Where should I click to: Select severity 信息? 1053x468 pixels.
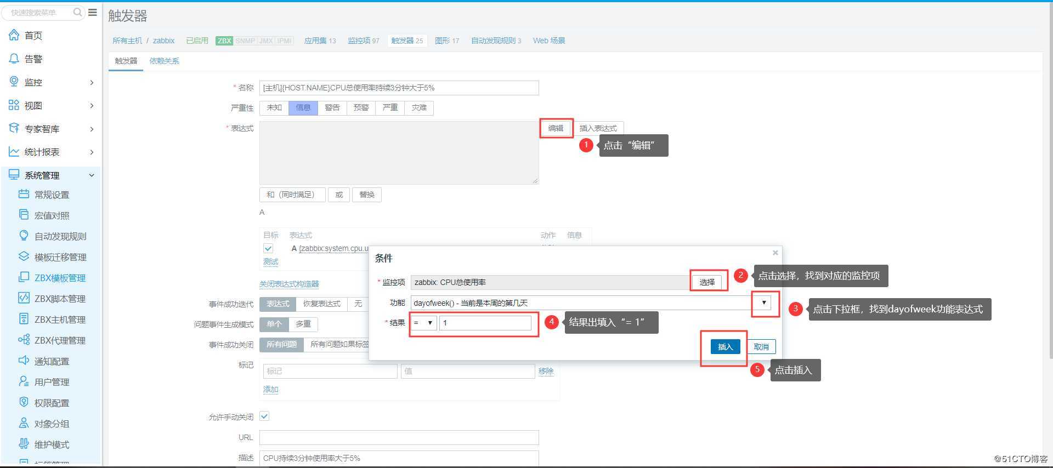tap(303, 107)
